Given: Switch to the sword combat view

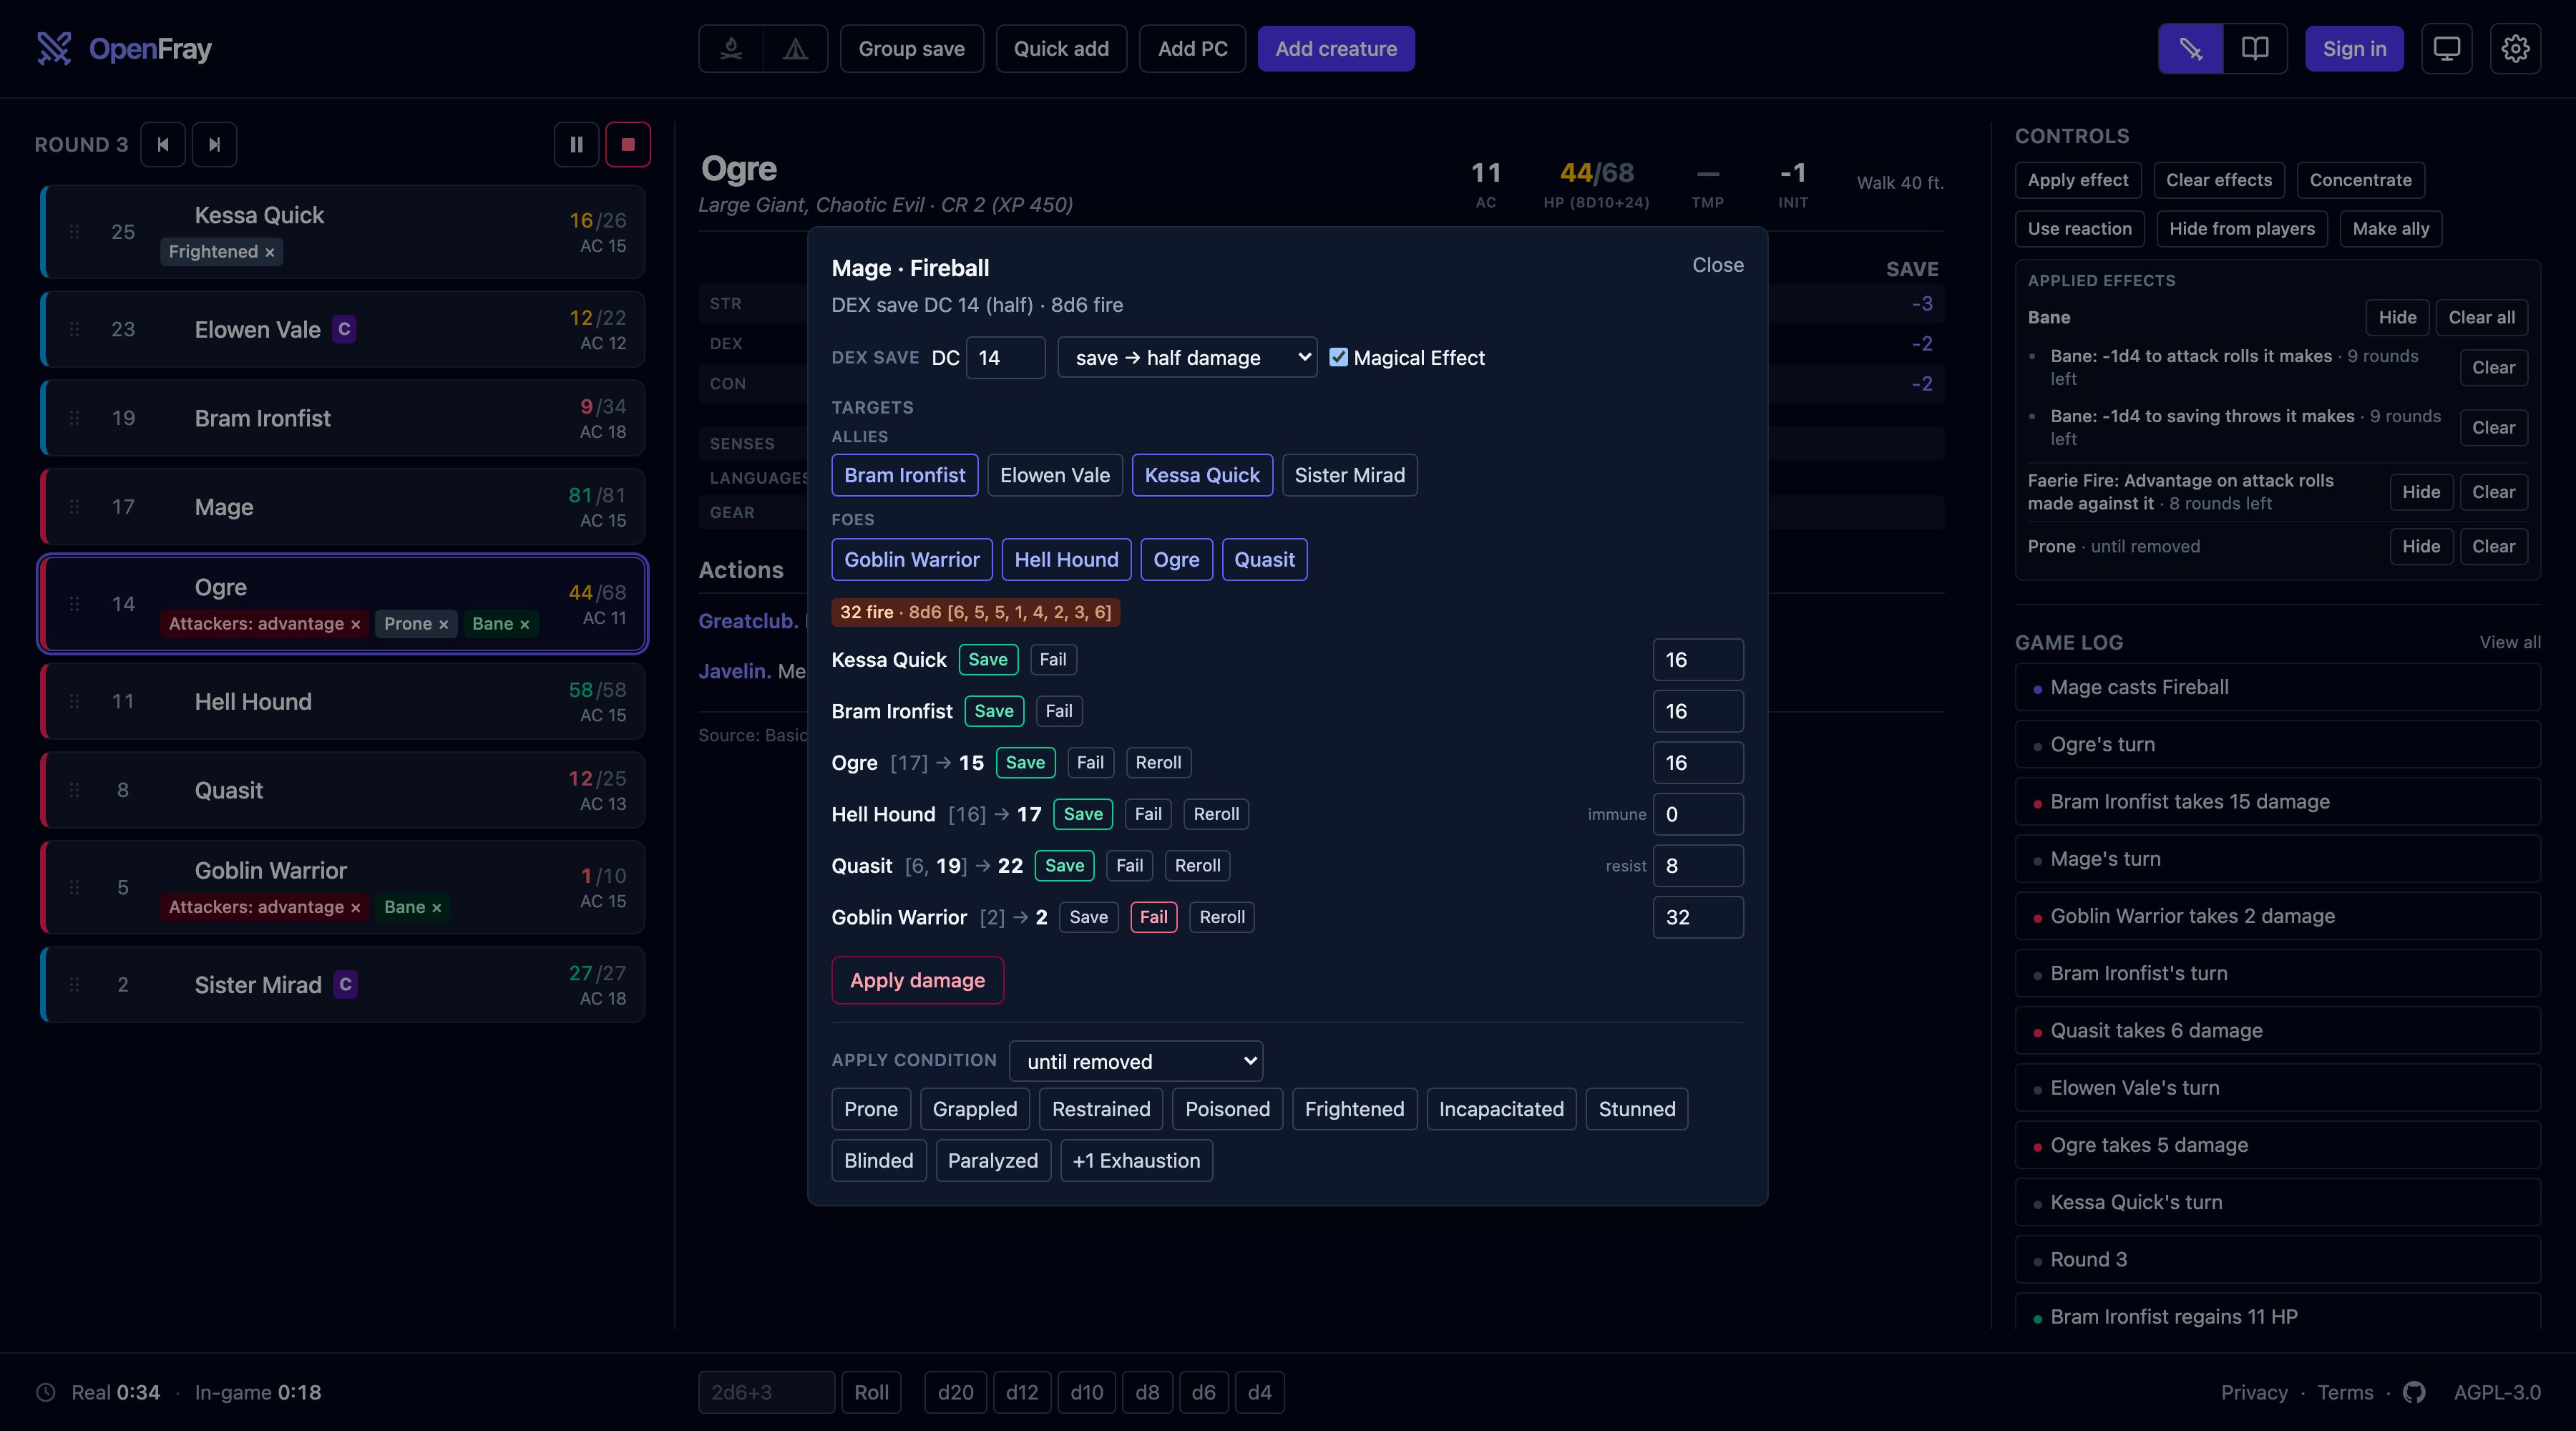Looking at the screenshot, I should point(2191,48).
